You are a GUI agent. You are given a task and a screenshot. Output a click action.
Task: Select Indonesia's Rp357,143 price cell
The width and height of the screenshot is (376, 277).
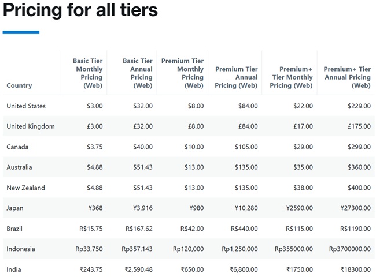(137, 249)
